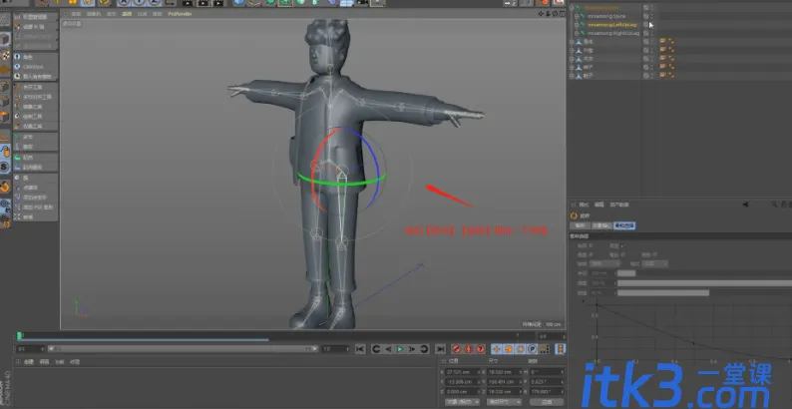
Task: Toggle the X axis lock icon
Action: 124,3
